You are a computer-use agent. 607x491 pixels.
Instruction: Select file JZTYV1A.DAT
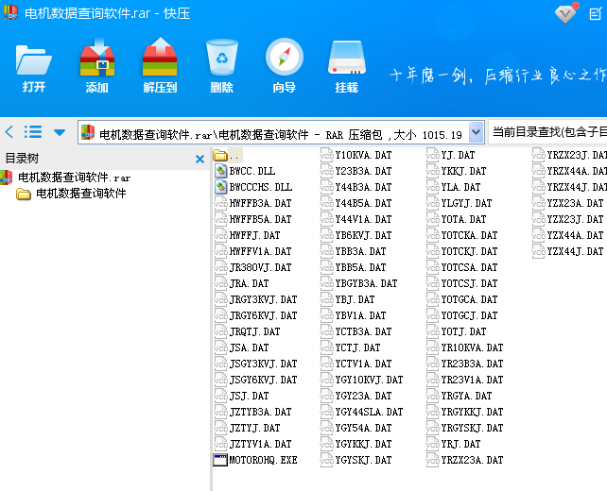[252, 444]
